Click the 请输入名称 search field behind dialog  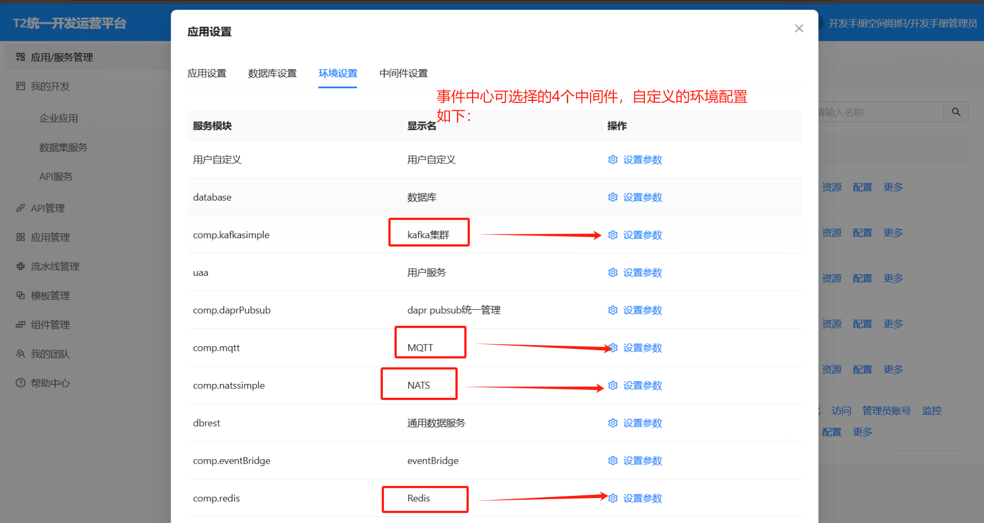(881, 112)
